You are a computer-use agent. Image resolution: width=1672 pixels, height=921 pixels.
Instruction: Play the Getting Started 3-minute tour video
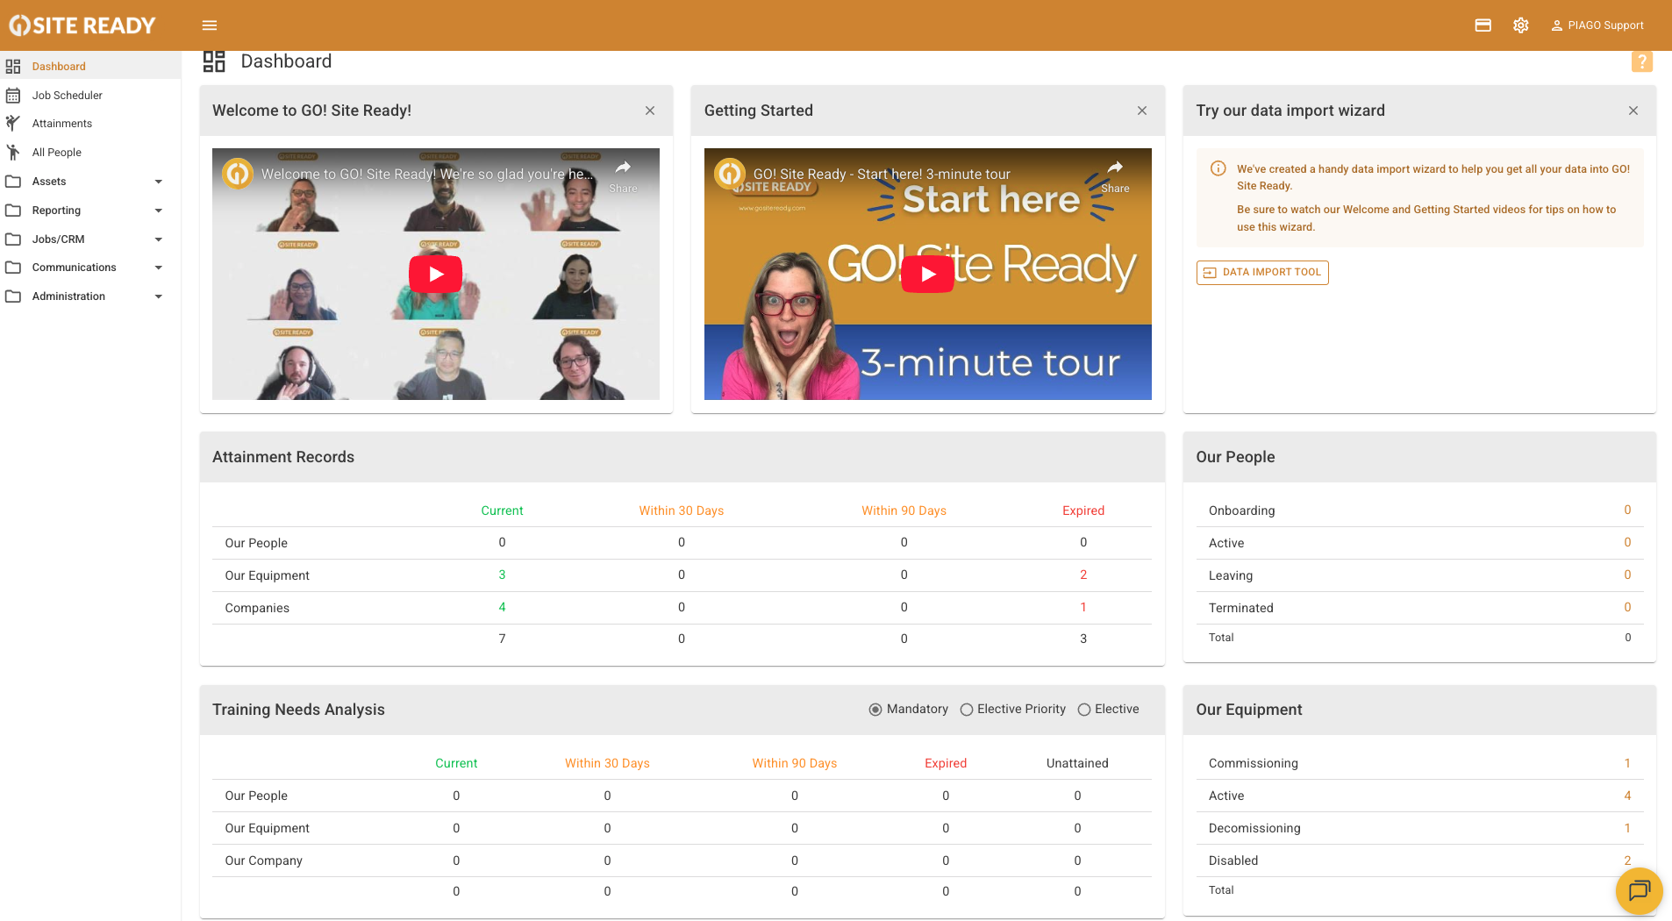point(927,275)
